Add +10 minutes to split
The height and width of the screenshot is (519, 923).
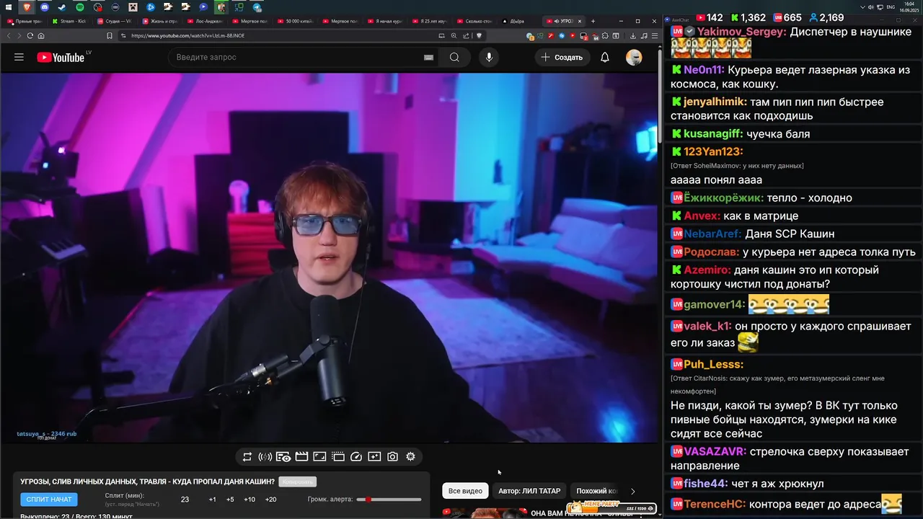tap(249, 500)
